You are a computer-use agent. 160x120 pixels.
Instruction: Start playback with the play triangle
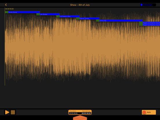coord(7,112)
